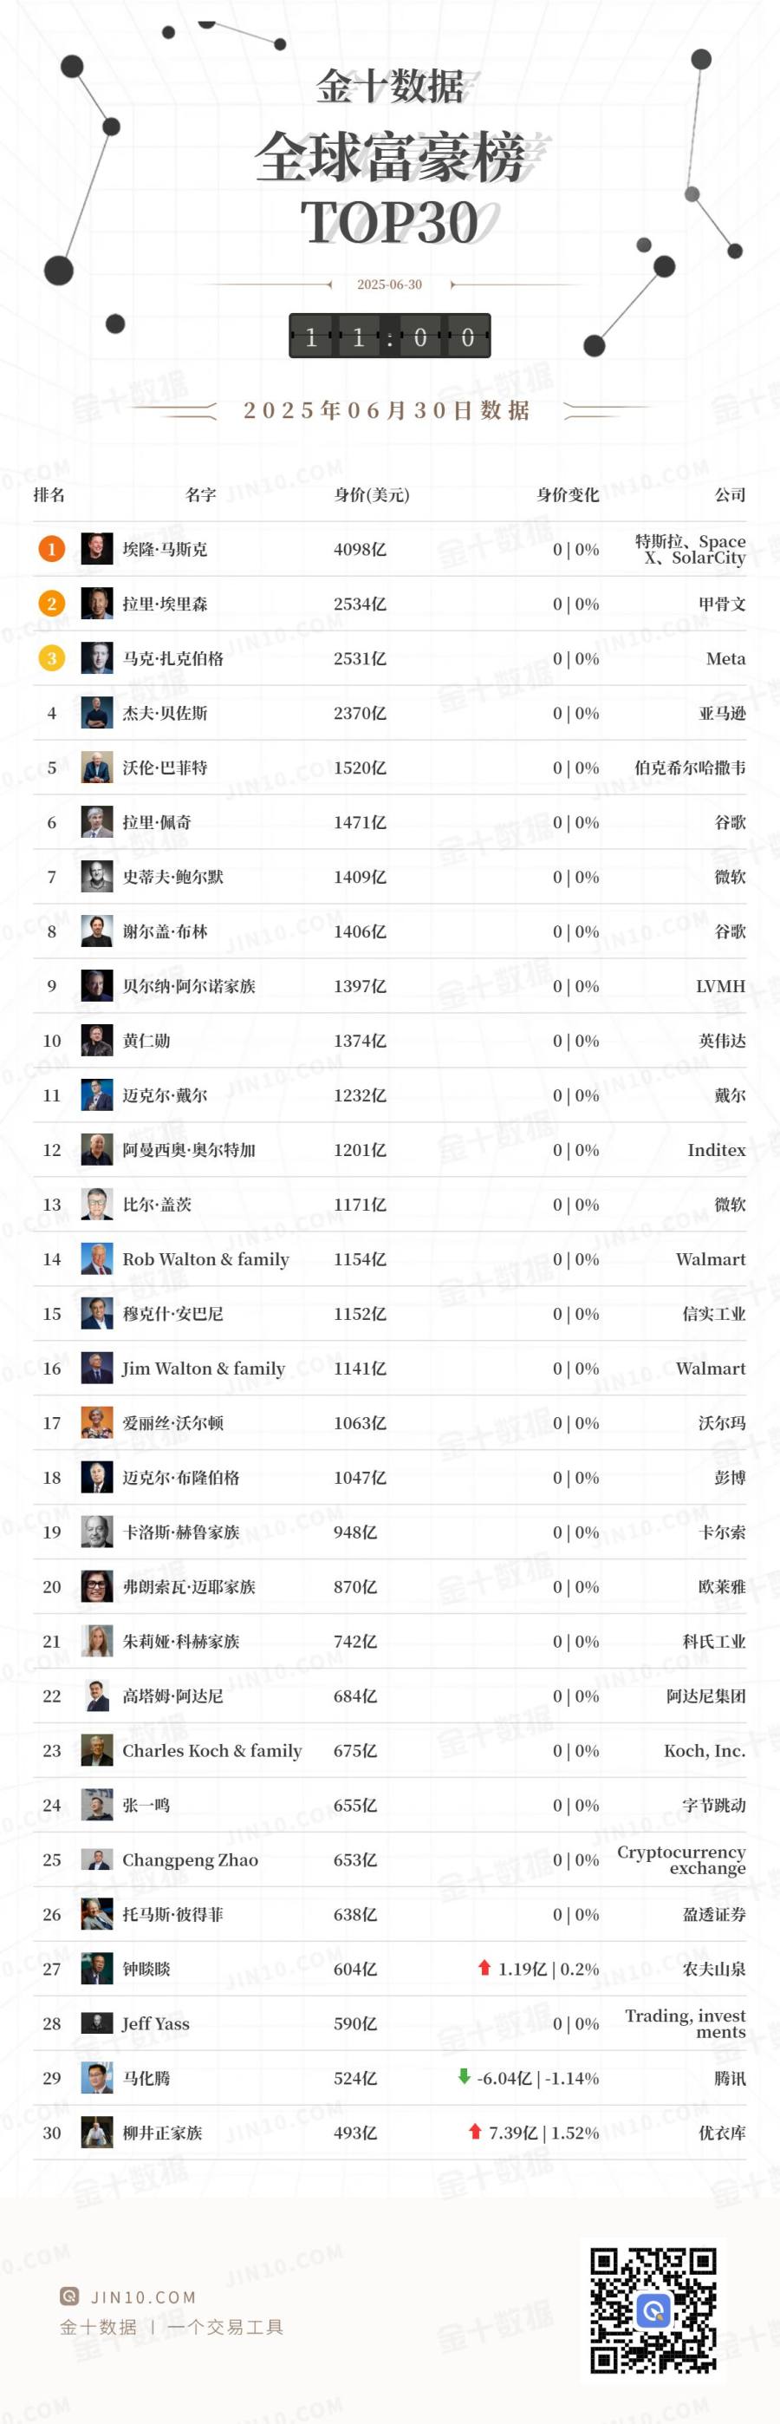Click the 排名 column header
Image resolution: width=780 pixels, height=2424 pixels.
coord(49,495)
